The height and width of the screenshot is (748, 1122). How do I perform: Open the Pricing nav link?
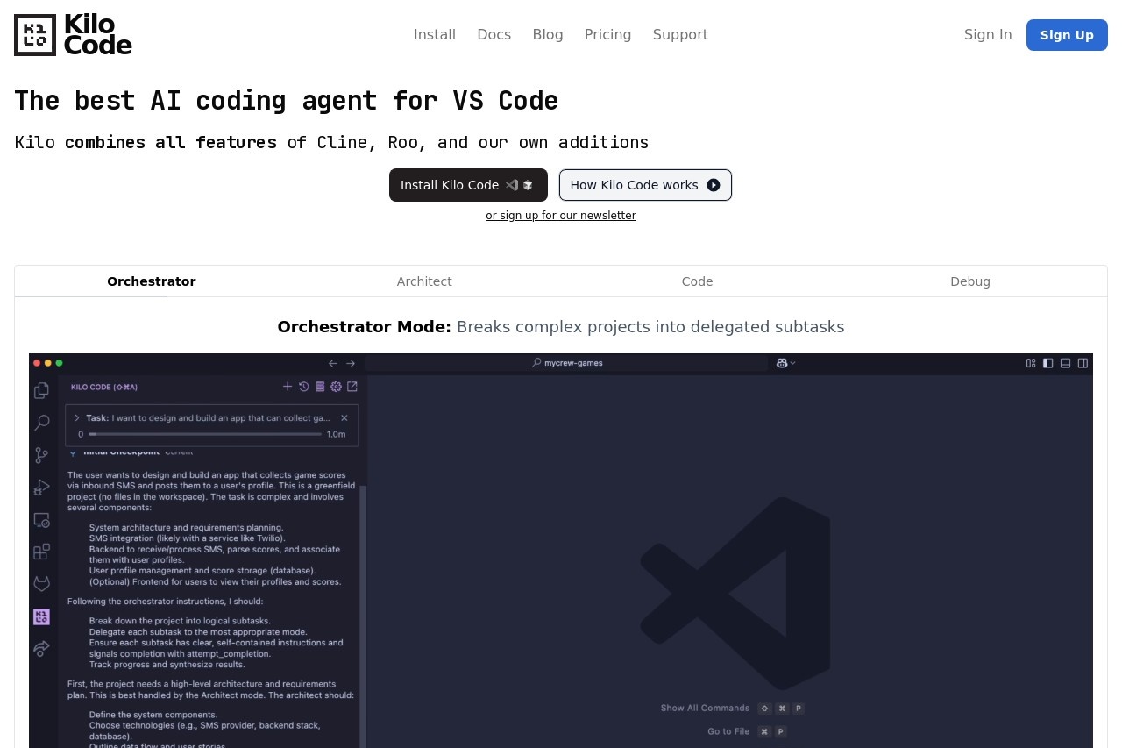coord(608,34)
